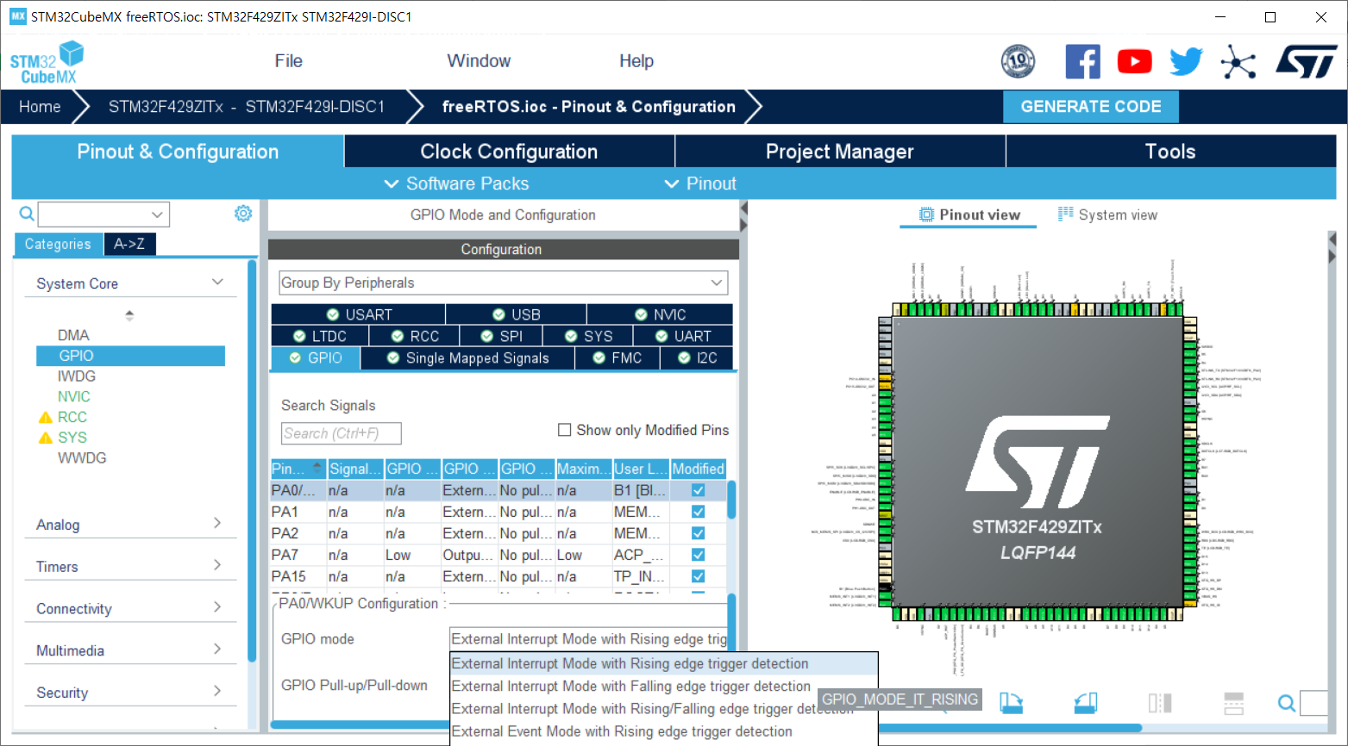
Task: Click the rotate counter-clockwise pinout icon
Action: coord(1086,703)
